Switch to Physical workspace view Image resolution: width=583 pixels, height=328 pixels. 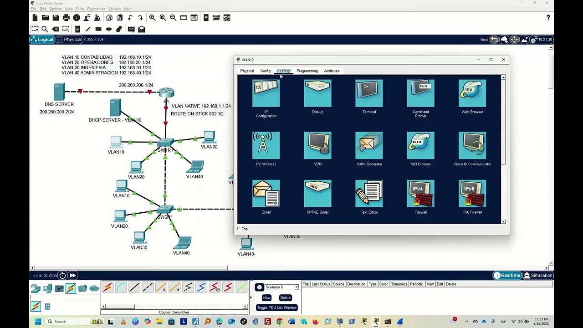69,40
